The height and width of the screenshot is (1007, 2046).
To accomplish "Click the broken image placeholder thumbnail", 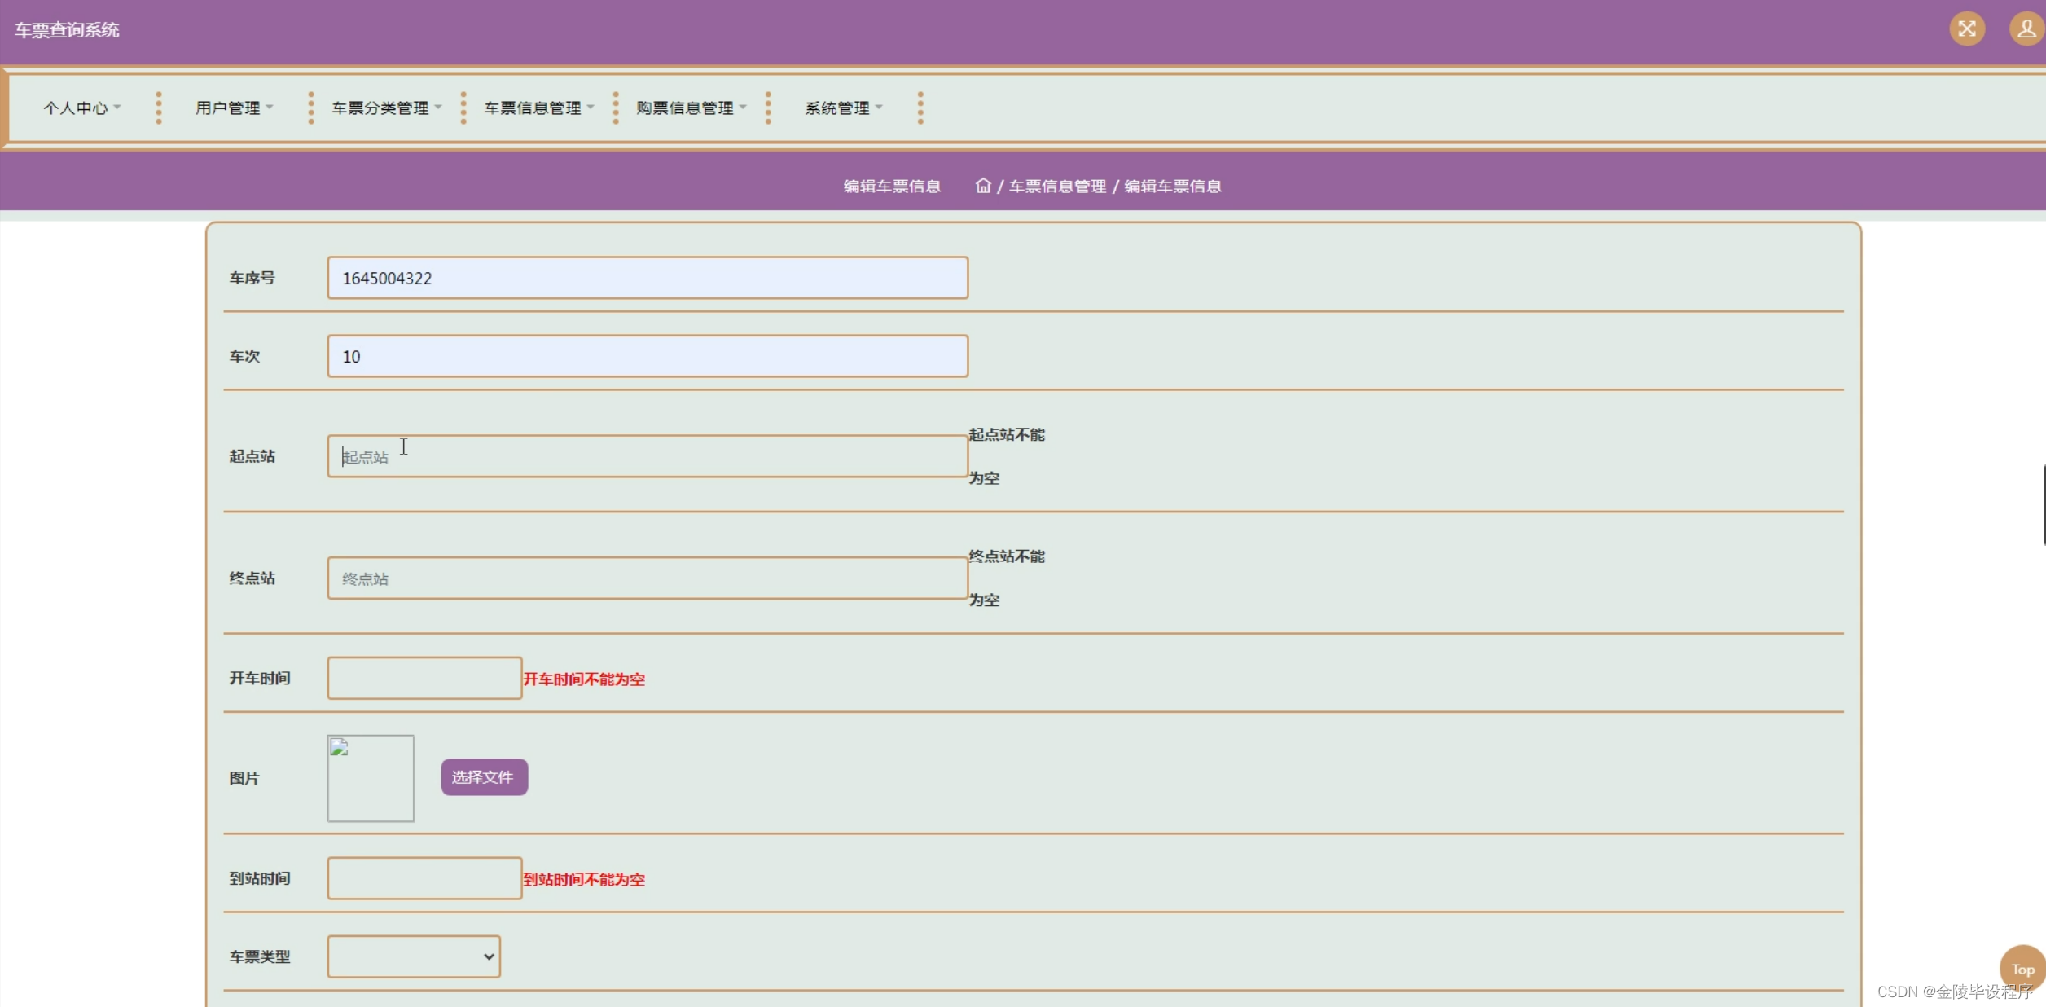I will (371, 777).
